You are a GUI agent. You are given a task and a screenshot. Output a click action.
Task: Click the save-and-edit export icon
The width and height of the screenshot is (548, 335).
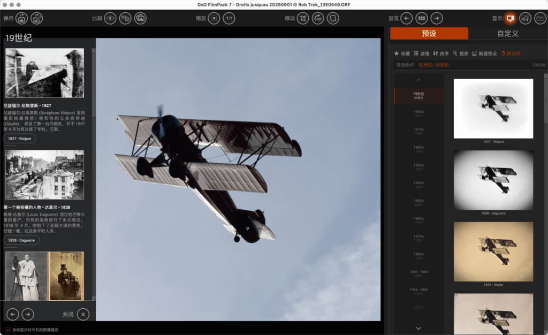point(37,18)
